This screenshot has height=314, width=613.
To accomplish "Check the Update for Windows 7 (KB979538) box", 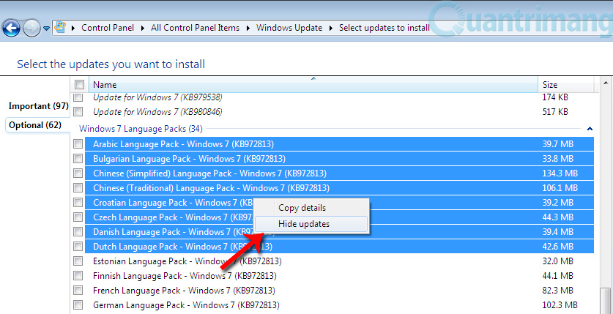I will (78, 97).
